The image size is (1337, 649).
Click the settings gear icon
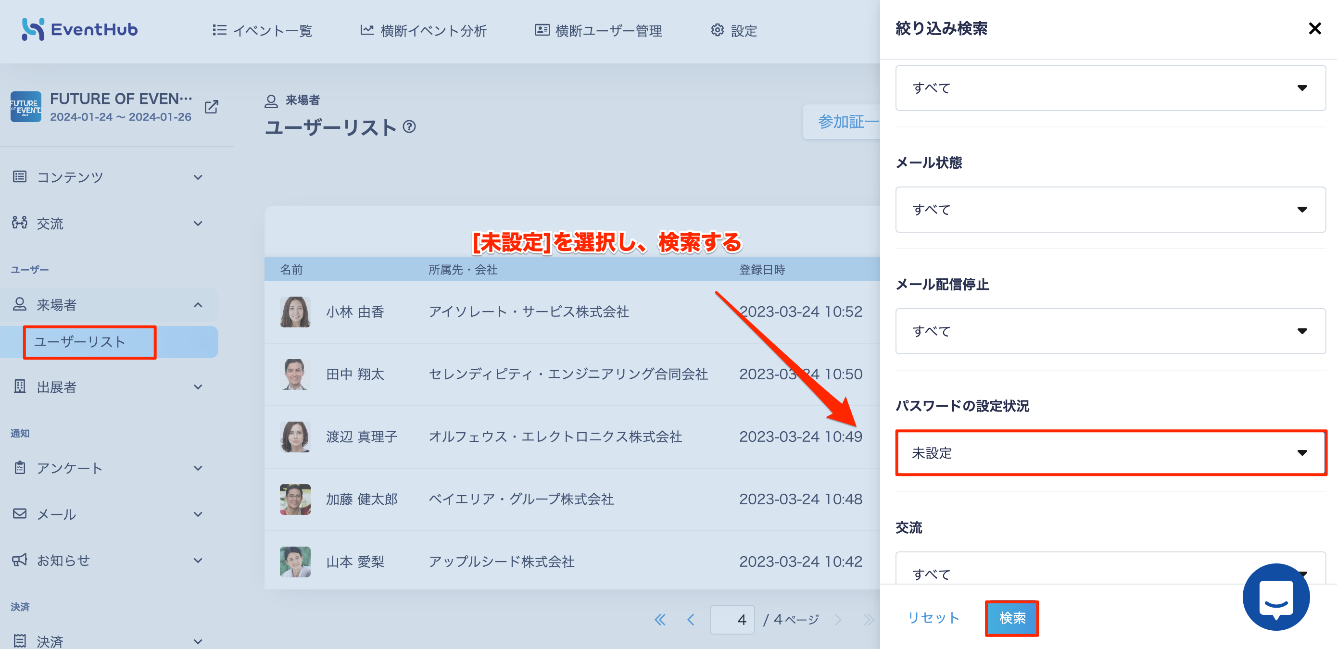(x=717, y=30)
